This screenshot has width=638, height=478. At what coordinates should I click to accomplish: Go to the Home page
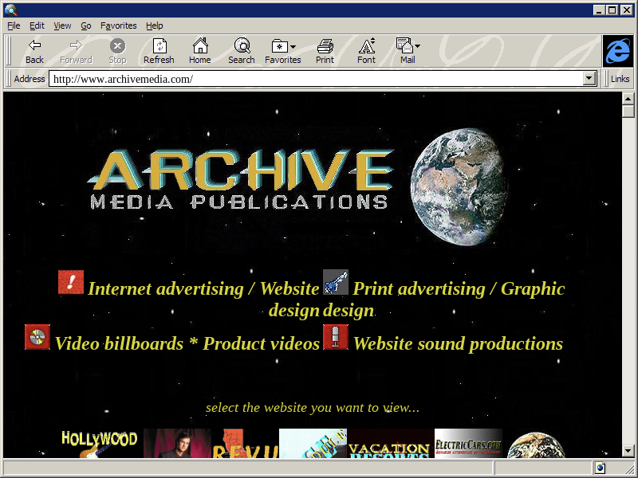click(200, 51)
